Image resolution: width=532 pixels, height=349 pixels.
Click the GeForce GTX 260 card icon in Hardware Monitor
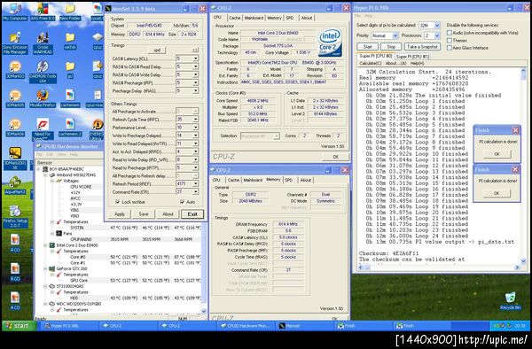52,268
